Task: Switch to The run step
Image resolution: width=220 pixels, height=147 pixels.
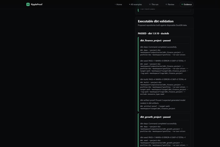Action: (x=154, y=4)
